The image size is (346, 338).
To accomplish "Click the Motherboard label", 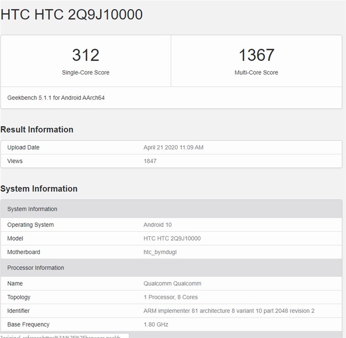I will [x=24, y=252].
